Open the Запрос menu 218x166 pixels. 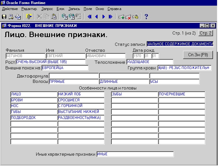click(47, 9)
